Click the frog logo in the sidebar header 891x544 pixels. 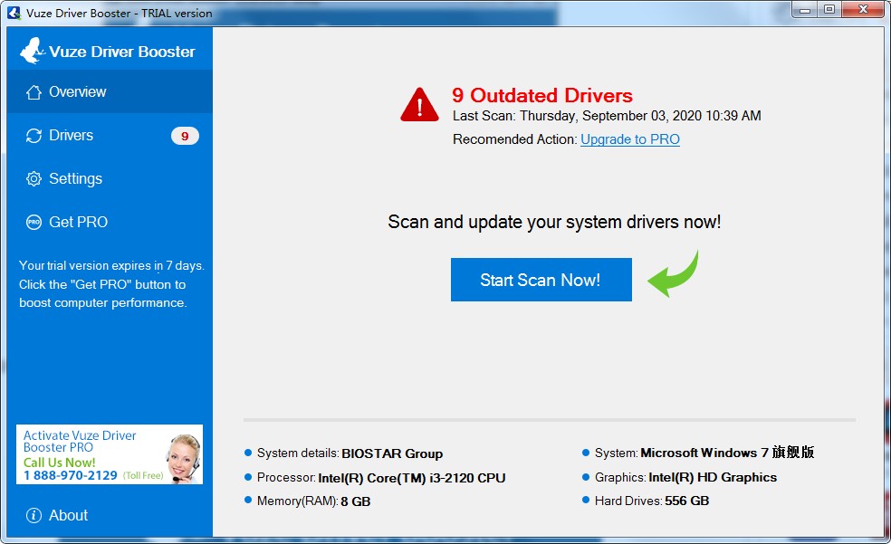pyautogui.click(x=32, y=51)
